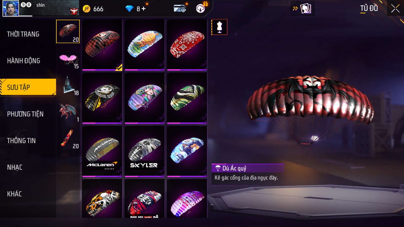Open the download cloud gift icon
Image resolution: width=404 pixels, height=227 pixels.
tap(201, 8)
